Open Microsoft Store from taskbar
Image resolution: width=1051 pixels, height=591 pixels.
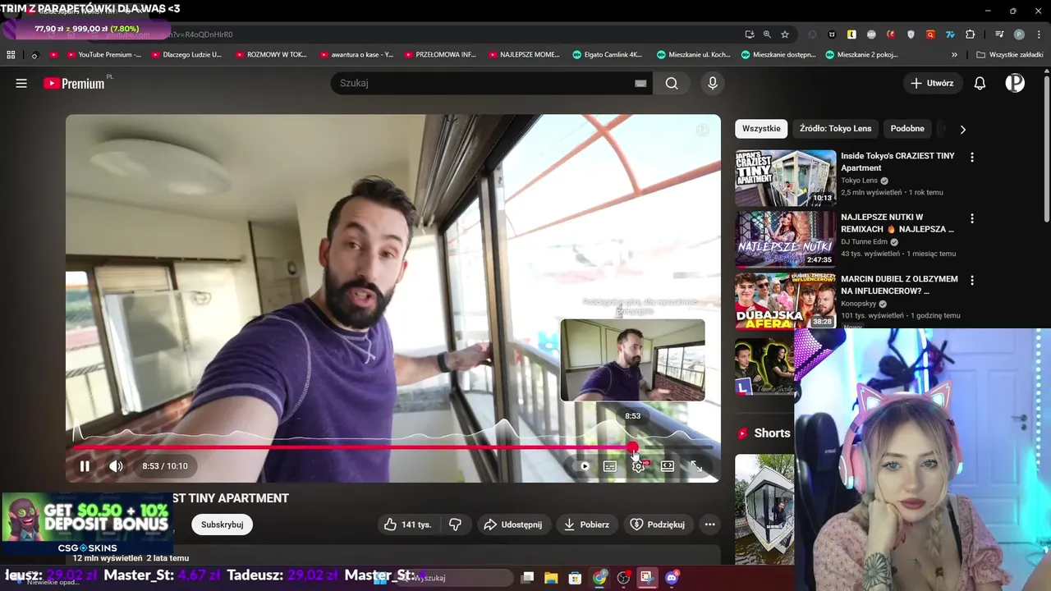tap(575, 578)
